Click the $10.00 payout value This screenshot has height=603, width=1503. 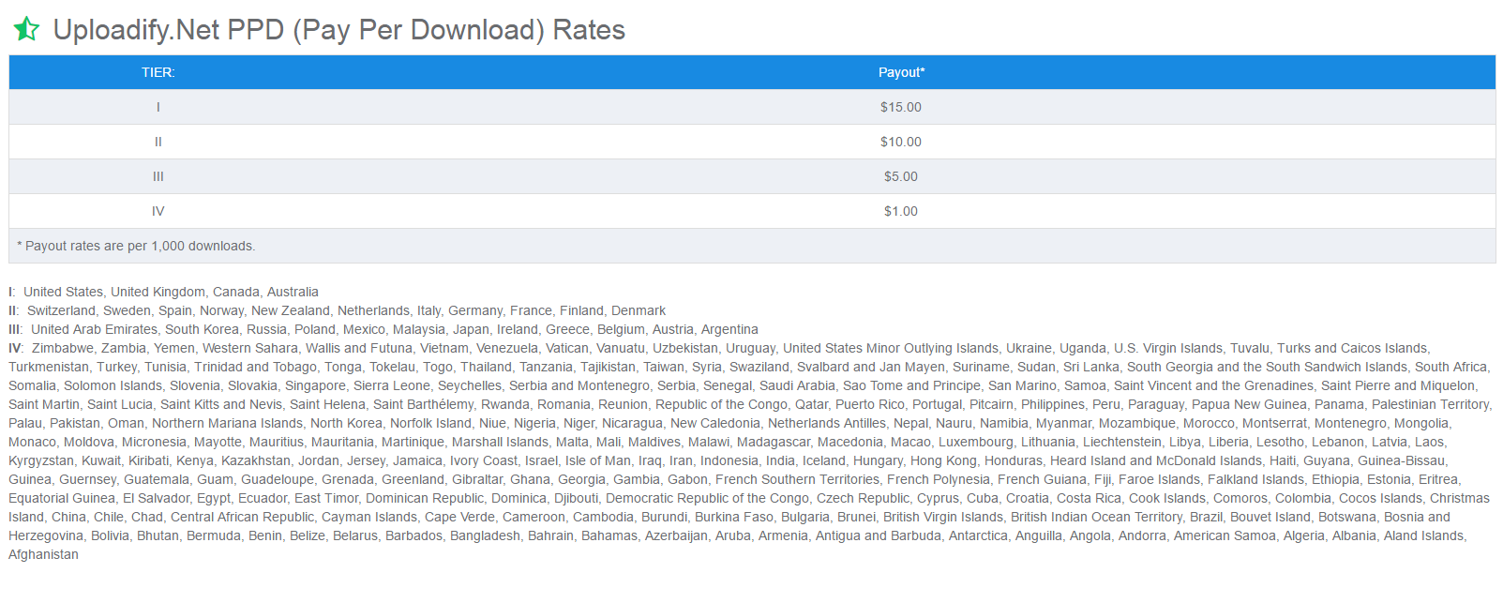click(901, 142)
